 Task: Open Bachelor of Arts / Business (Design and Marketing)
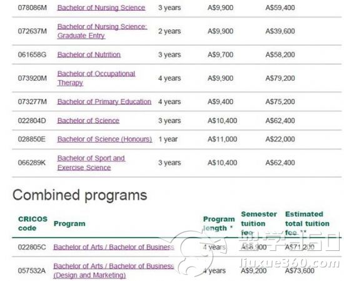(x=114, y=271)
